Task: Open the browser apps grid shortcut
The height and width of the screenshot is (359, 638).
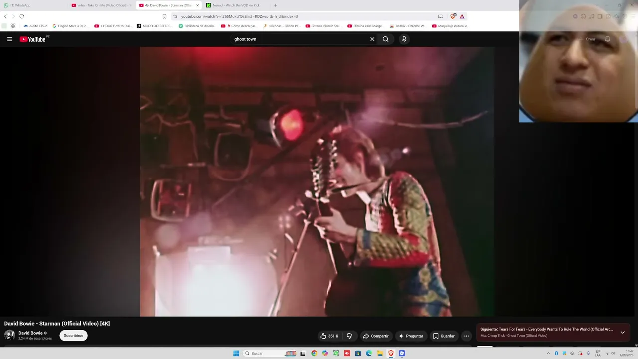Action: click(13, 26)
